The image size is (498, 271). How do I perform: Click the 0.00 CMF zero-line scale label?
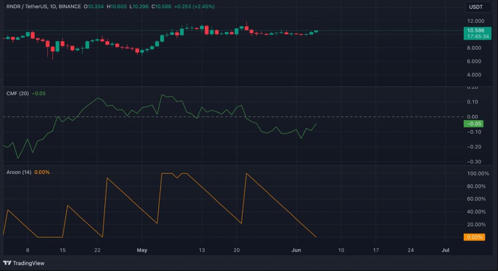[x=473, y=117]
